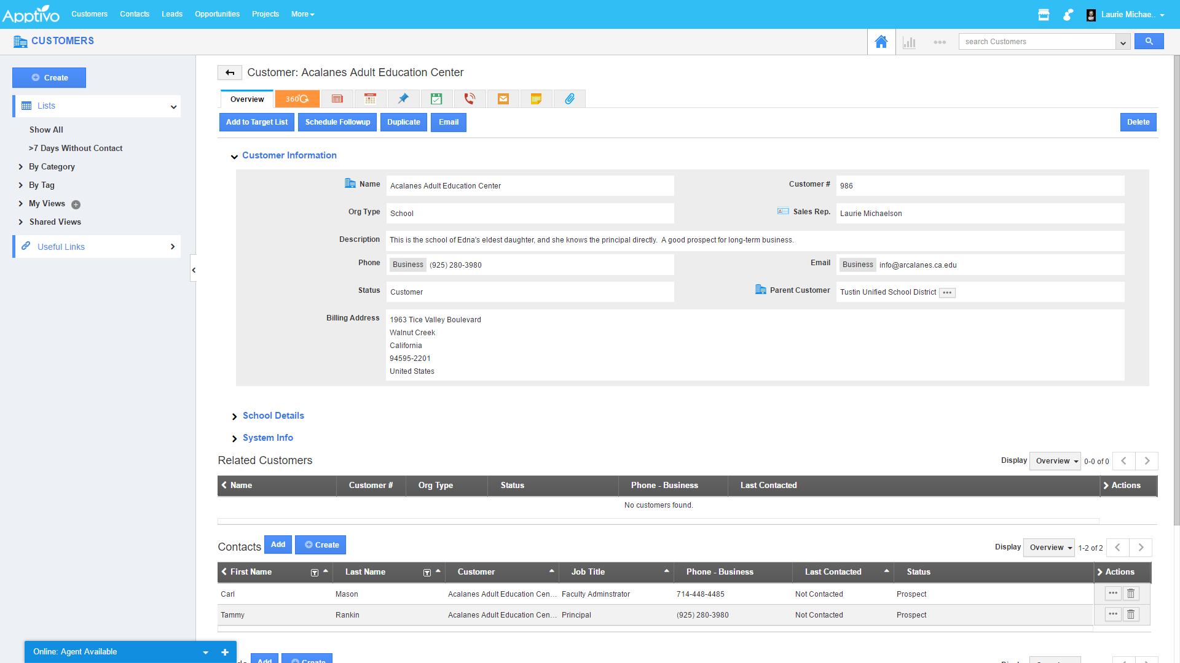
Task: Open Projects in top menu
Action: pos(265,14)
